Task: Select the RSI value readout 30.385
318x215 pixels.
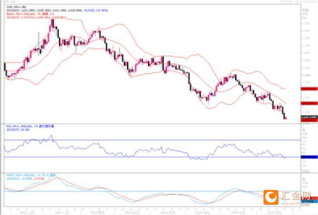Action: [x=18, y=130]
